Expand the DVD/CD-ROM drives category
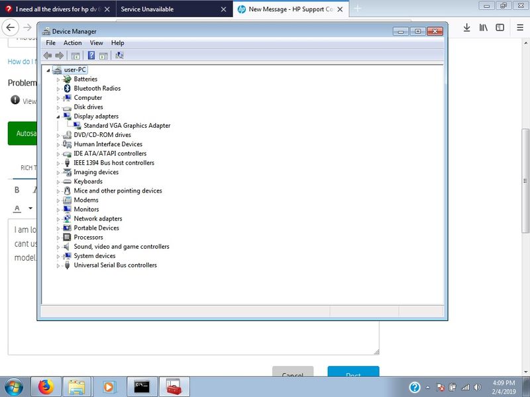Viewport: 530px width, 397px height. click(x=58, y=136)
